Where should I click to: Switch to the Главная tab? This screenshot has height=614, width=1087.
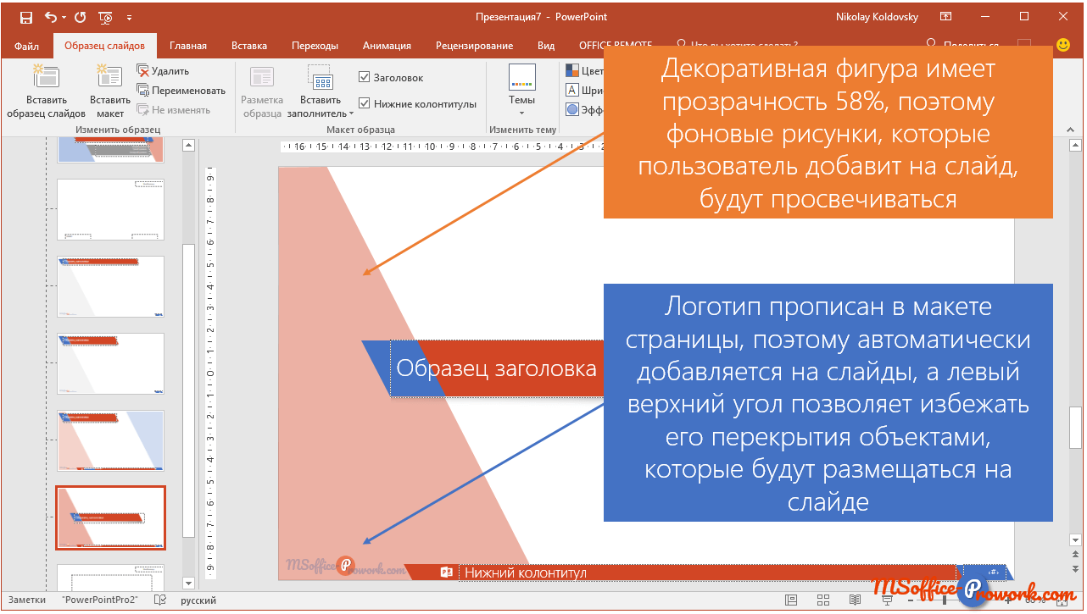(188, 46)
